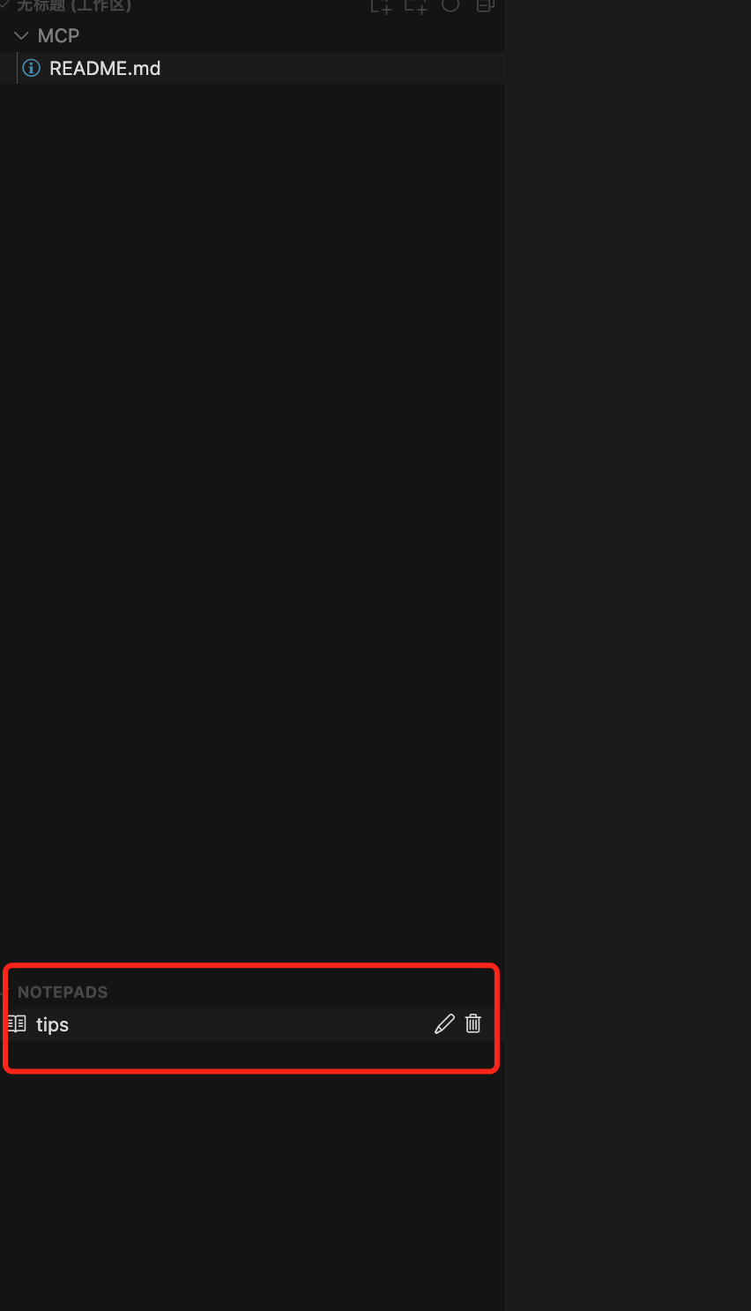Click the info icon next to README.md
The image size is (751, 1311).
tap(31, 68)
